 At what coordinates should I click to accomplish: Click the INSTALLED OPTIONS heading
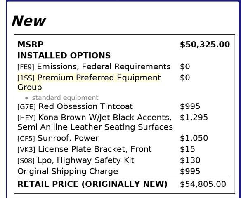64,55
